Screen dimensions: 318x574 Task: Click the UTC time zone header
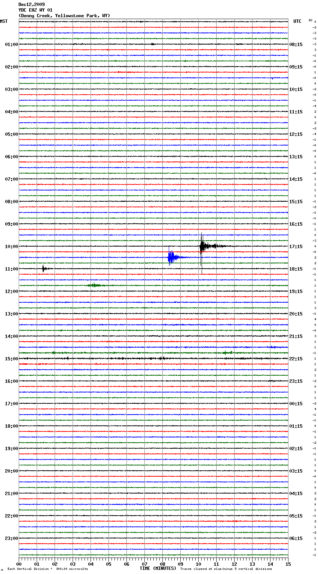[297, 21]
